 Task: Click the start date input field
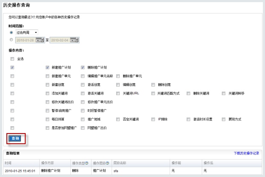tap(26, 40)
